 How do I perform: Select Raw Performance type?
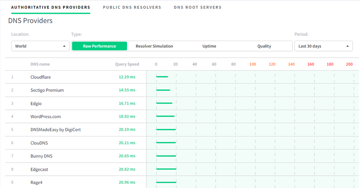99,46
